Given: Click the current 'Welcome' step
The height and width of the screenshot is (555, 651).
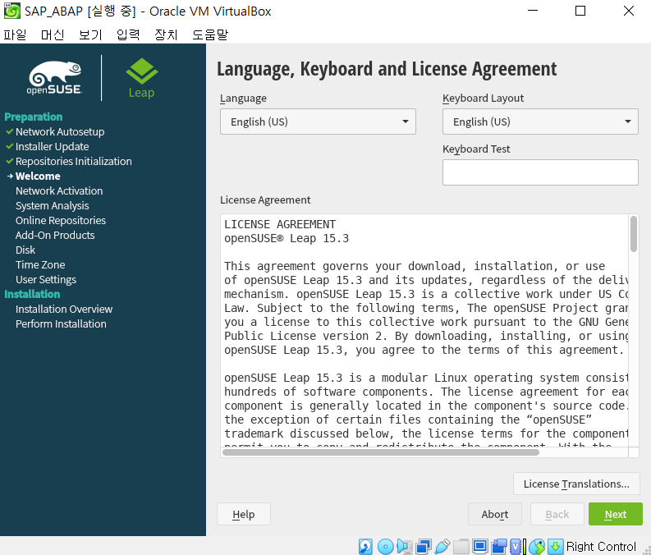Looking at the screenshot, I should 38,176.
